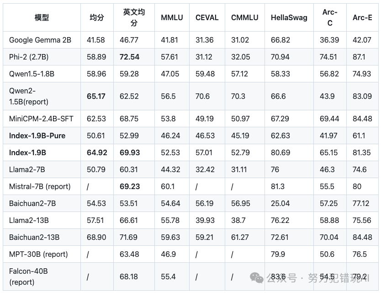
Task: Select the Google Gemma 2B model name
Action: (x=40, y=40)
